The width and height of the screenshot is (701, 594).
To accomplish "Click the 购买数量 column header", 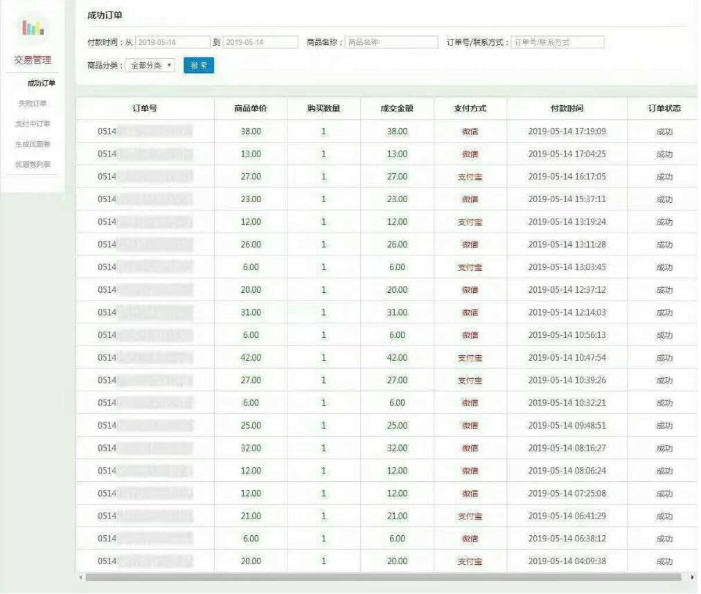I will coord(323,108).
